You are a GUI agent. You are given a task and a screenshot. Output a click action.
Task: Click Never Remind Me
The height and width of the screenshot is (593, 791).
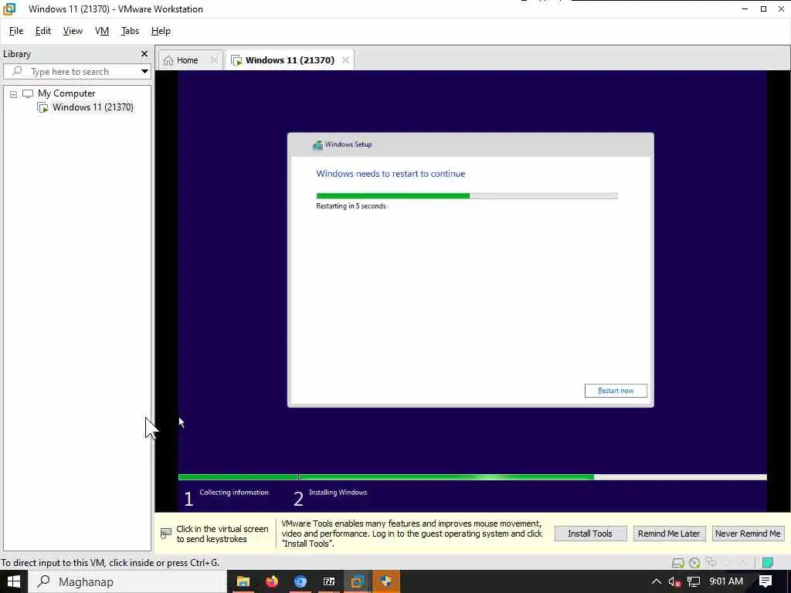point(748,534)
